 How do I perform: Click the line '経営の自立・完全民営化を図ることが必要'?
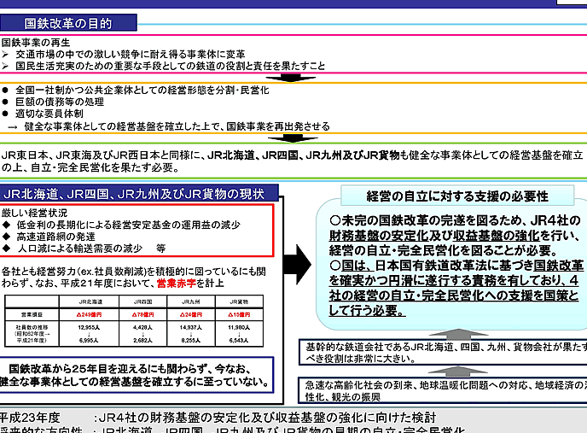[444, 250]
